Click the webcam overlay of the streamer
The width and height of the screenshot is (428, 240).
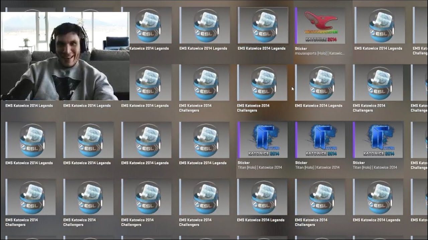click(65, 56)
